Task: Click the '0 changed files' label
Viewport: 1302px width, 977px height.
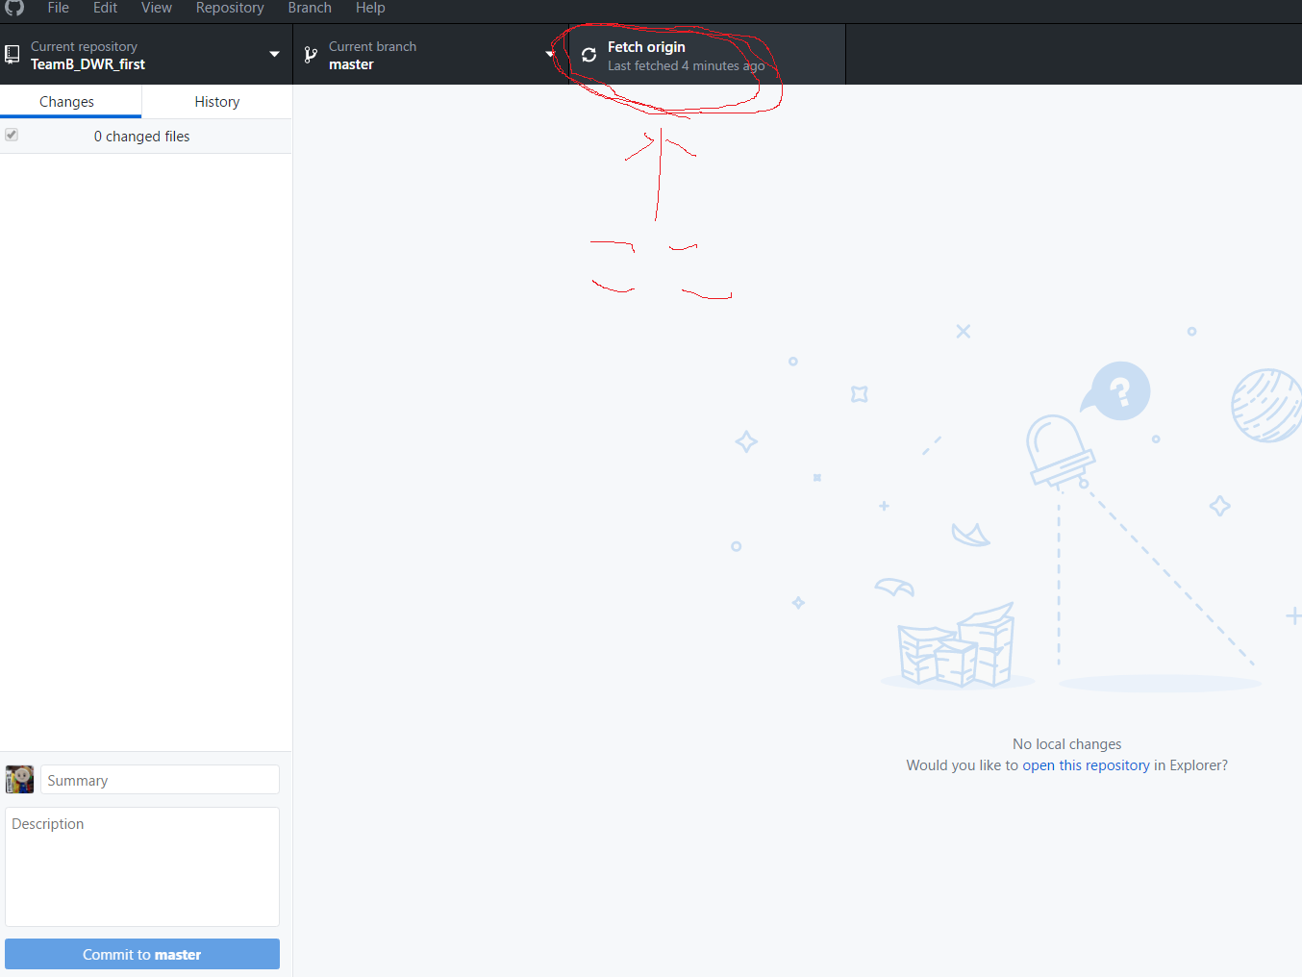Action: [x=141, y=137]
